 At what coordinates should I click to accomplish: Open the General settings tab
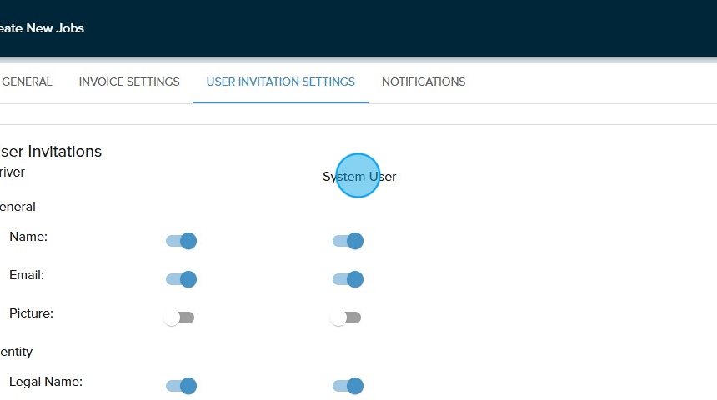click(27, 82)
